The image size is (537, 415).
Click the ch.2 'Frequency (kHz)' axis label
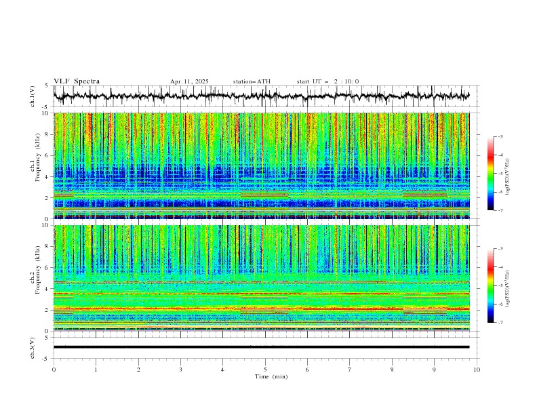[38, 270]
